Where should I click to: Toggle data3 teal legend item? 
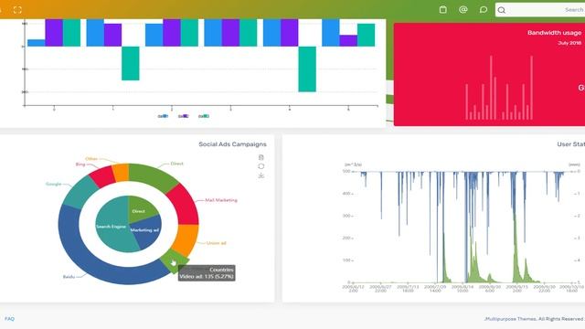[x=204, y=116]
